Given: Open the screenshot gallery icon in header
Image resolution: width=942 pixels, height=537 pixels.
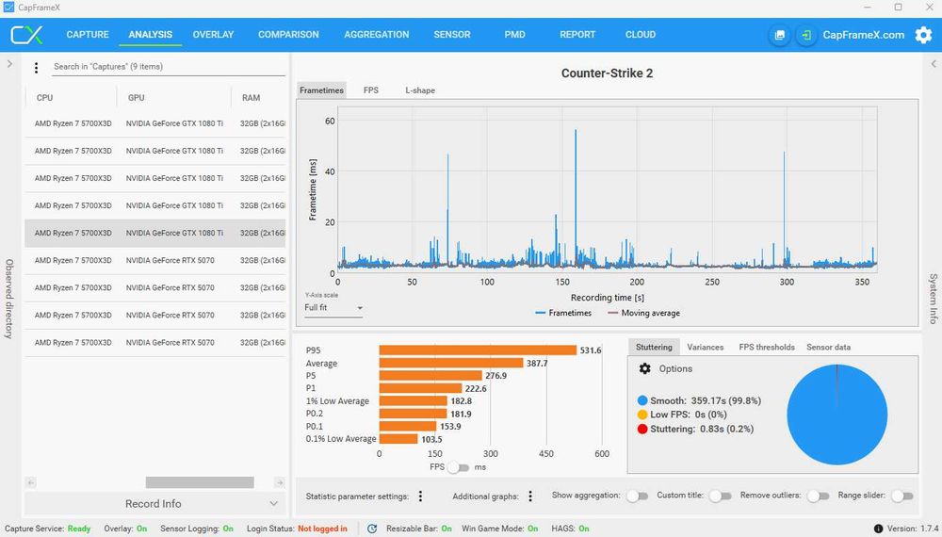Looking at the screenshot, I should [780, 35].
